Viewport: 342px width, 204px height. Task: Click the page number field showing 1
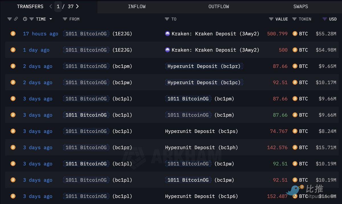pyautogui.click(x=58, y=6)
